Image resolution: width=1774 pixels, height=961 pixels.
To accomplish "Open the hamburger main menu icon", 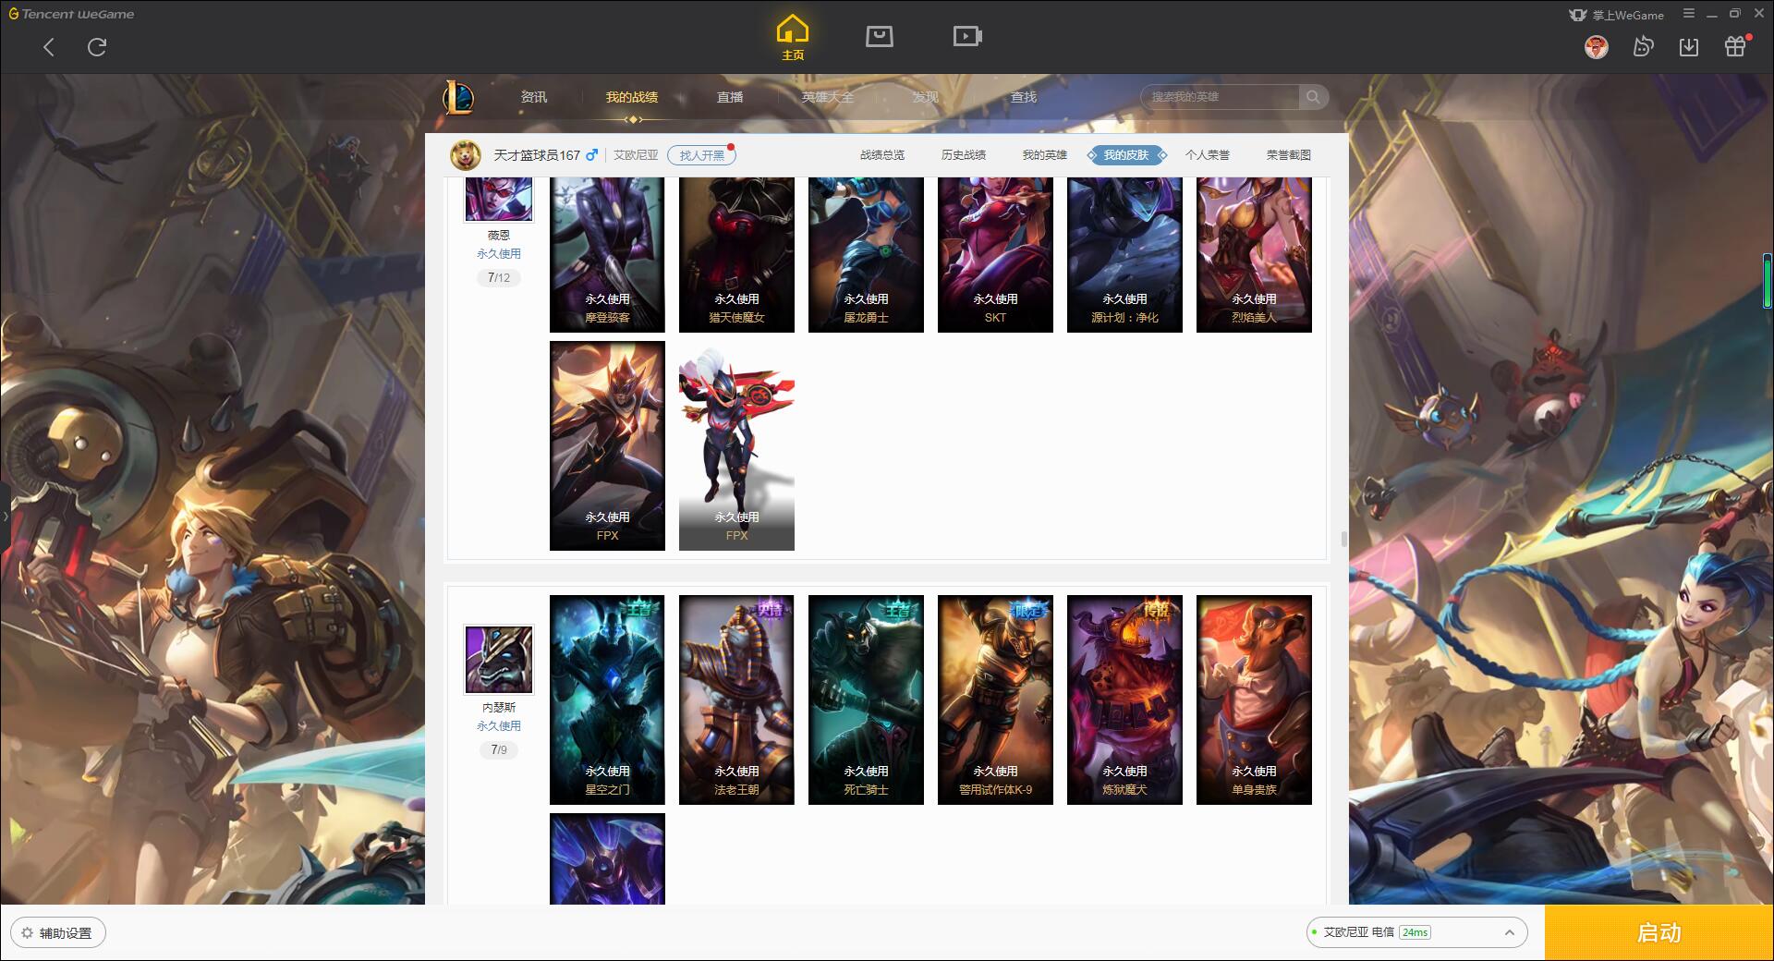I will click(x=1688, y=14).
